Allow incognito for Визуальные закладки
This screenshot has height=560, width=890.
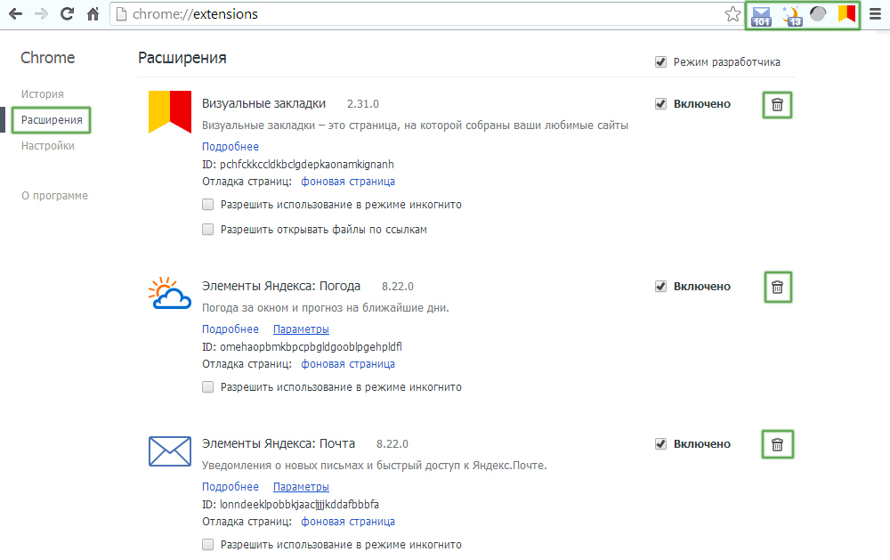tap(207, 205)
